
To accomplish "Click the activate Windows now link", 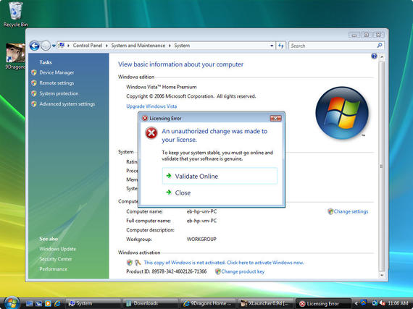I will 224,263.
